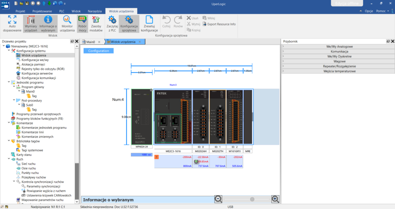Float the Przybornik panel with its window icon
Viewport: 395px width, 209px height.
tap(388, 41)
